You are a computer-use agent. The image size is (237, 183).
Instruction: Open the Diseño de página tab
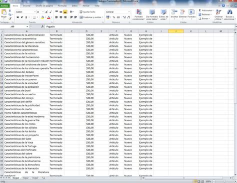(44, 6)
